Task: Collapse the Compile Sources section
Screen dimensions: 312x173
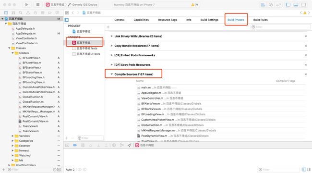Action: pos(112,74)
